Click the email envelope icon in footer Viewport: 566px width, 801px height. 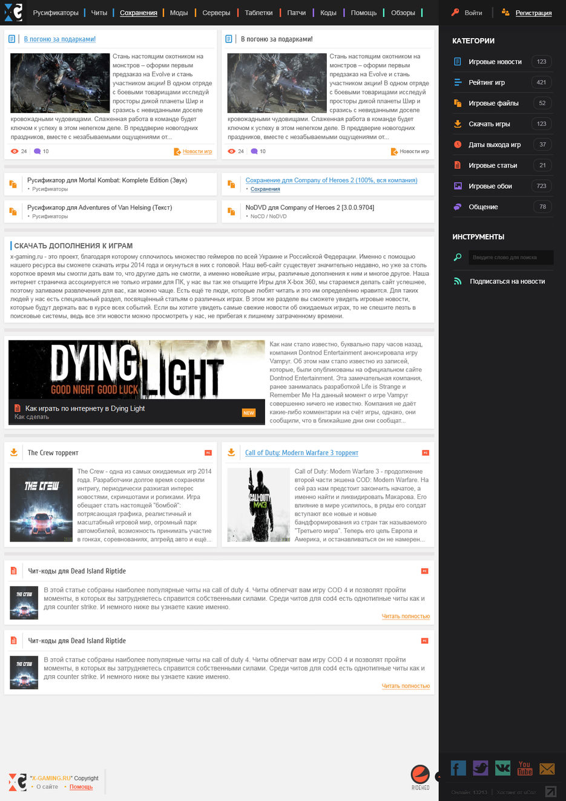(547, 768)
